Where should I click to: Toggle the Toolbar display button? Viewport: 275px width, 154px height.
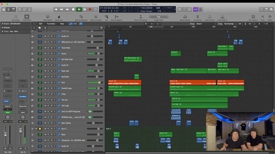click(x=13, y=9)
